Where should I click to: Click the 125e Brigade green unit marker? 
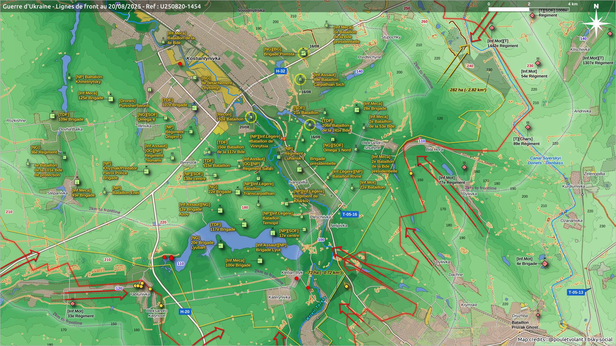point(111,99)
